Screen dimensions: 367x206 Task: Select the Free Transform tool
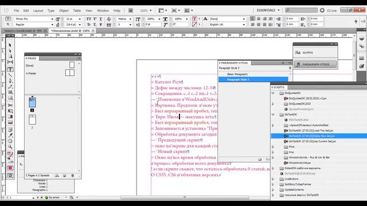point(10,111)
